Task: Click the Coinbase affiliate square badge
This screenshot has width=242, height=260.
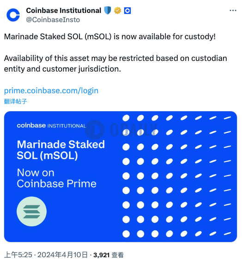Action: point(127,11)
